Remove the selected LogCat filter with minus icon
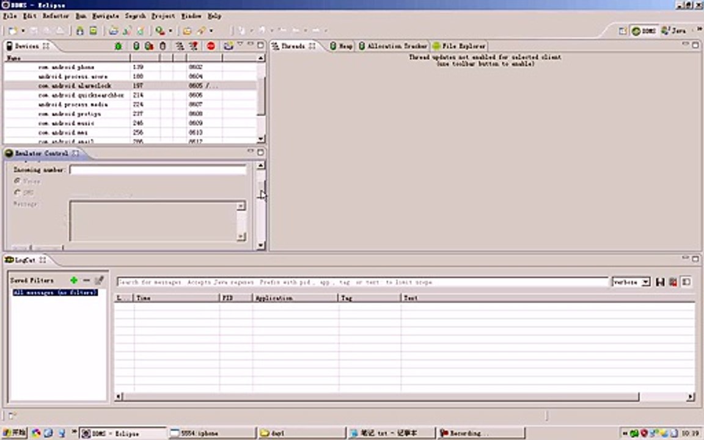 (x=86, y=280)
